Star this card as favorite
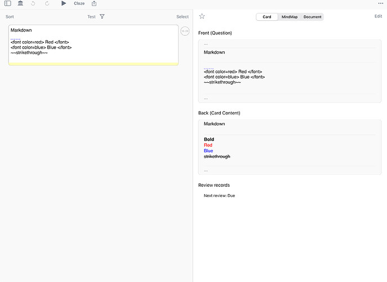This screenshot has height=282, width=387. coord(202,16)
